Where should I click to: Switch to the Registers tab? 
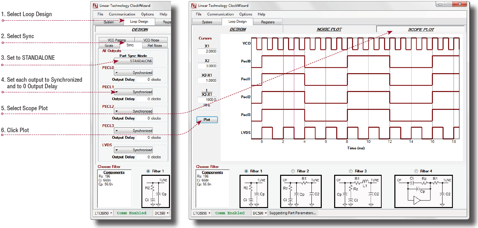[x=268, y=22]
